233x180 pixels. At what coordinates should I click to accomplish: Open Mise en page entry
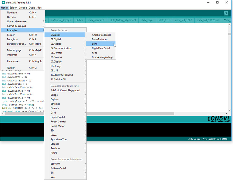pyautogui.click(x=23, y=50)
